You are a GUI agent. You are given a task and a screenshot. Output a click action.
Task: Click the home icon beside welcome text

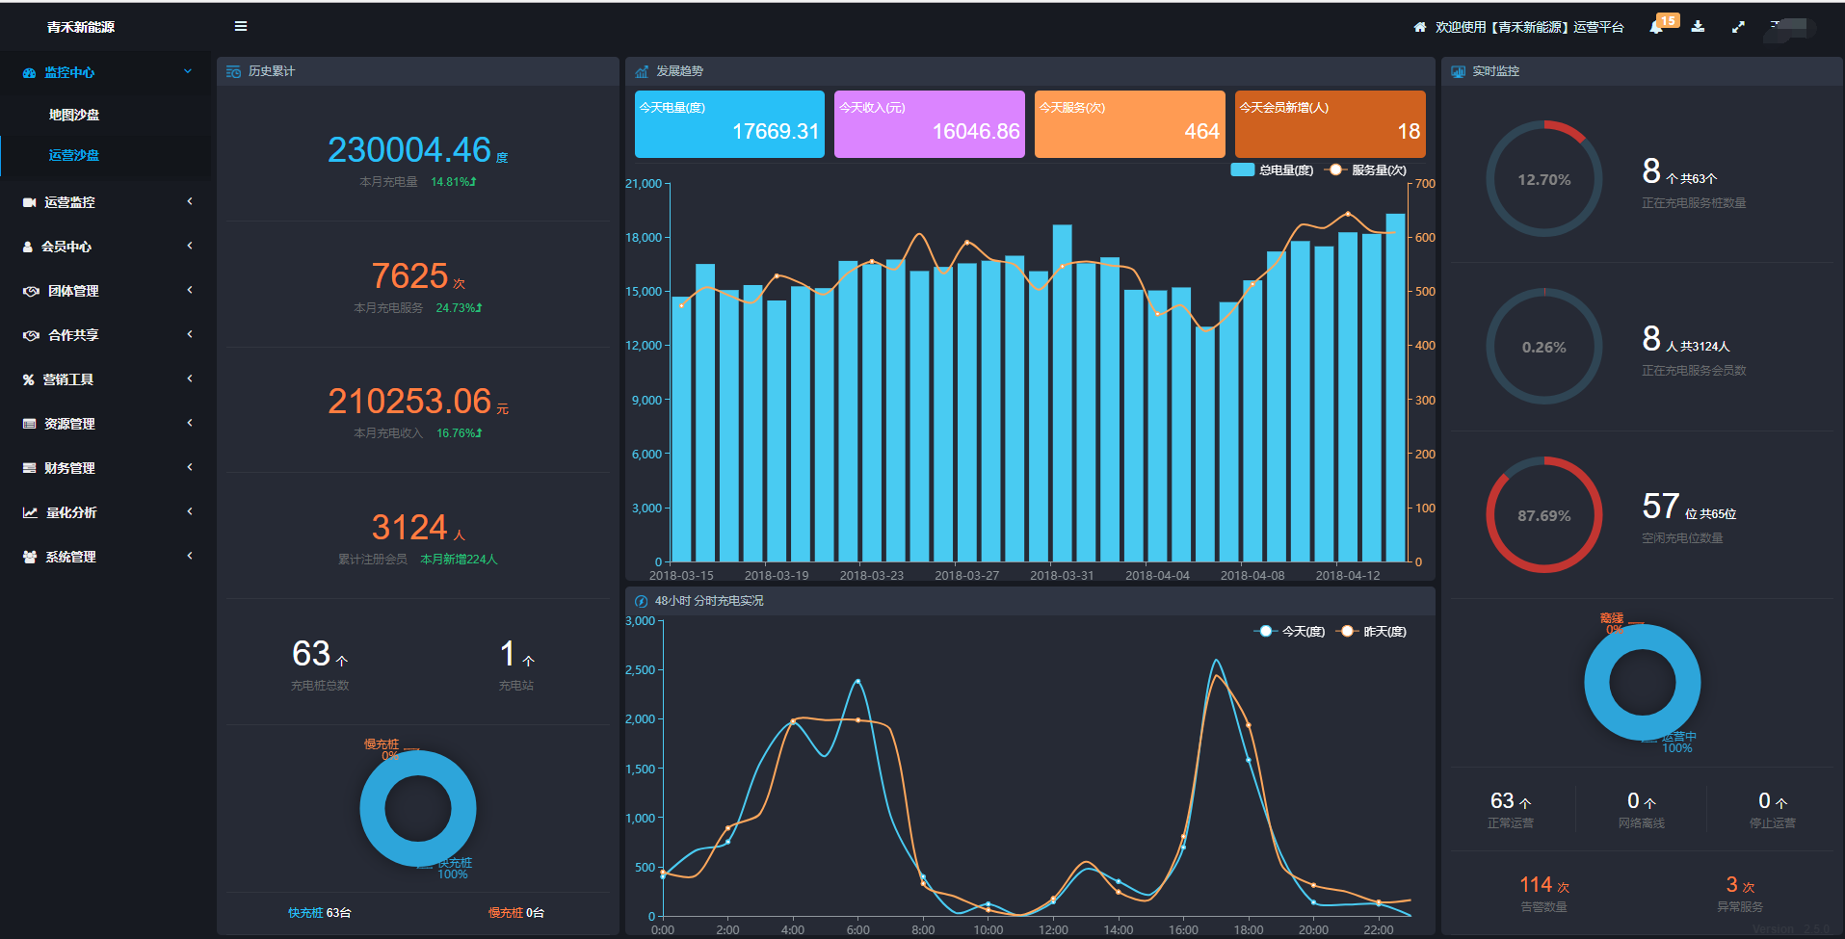(1419, 27)
